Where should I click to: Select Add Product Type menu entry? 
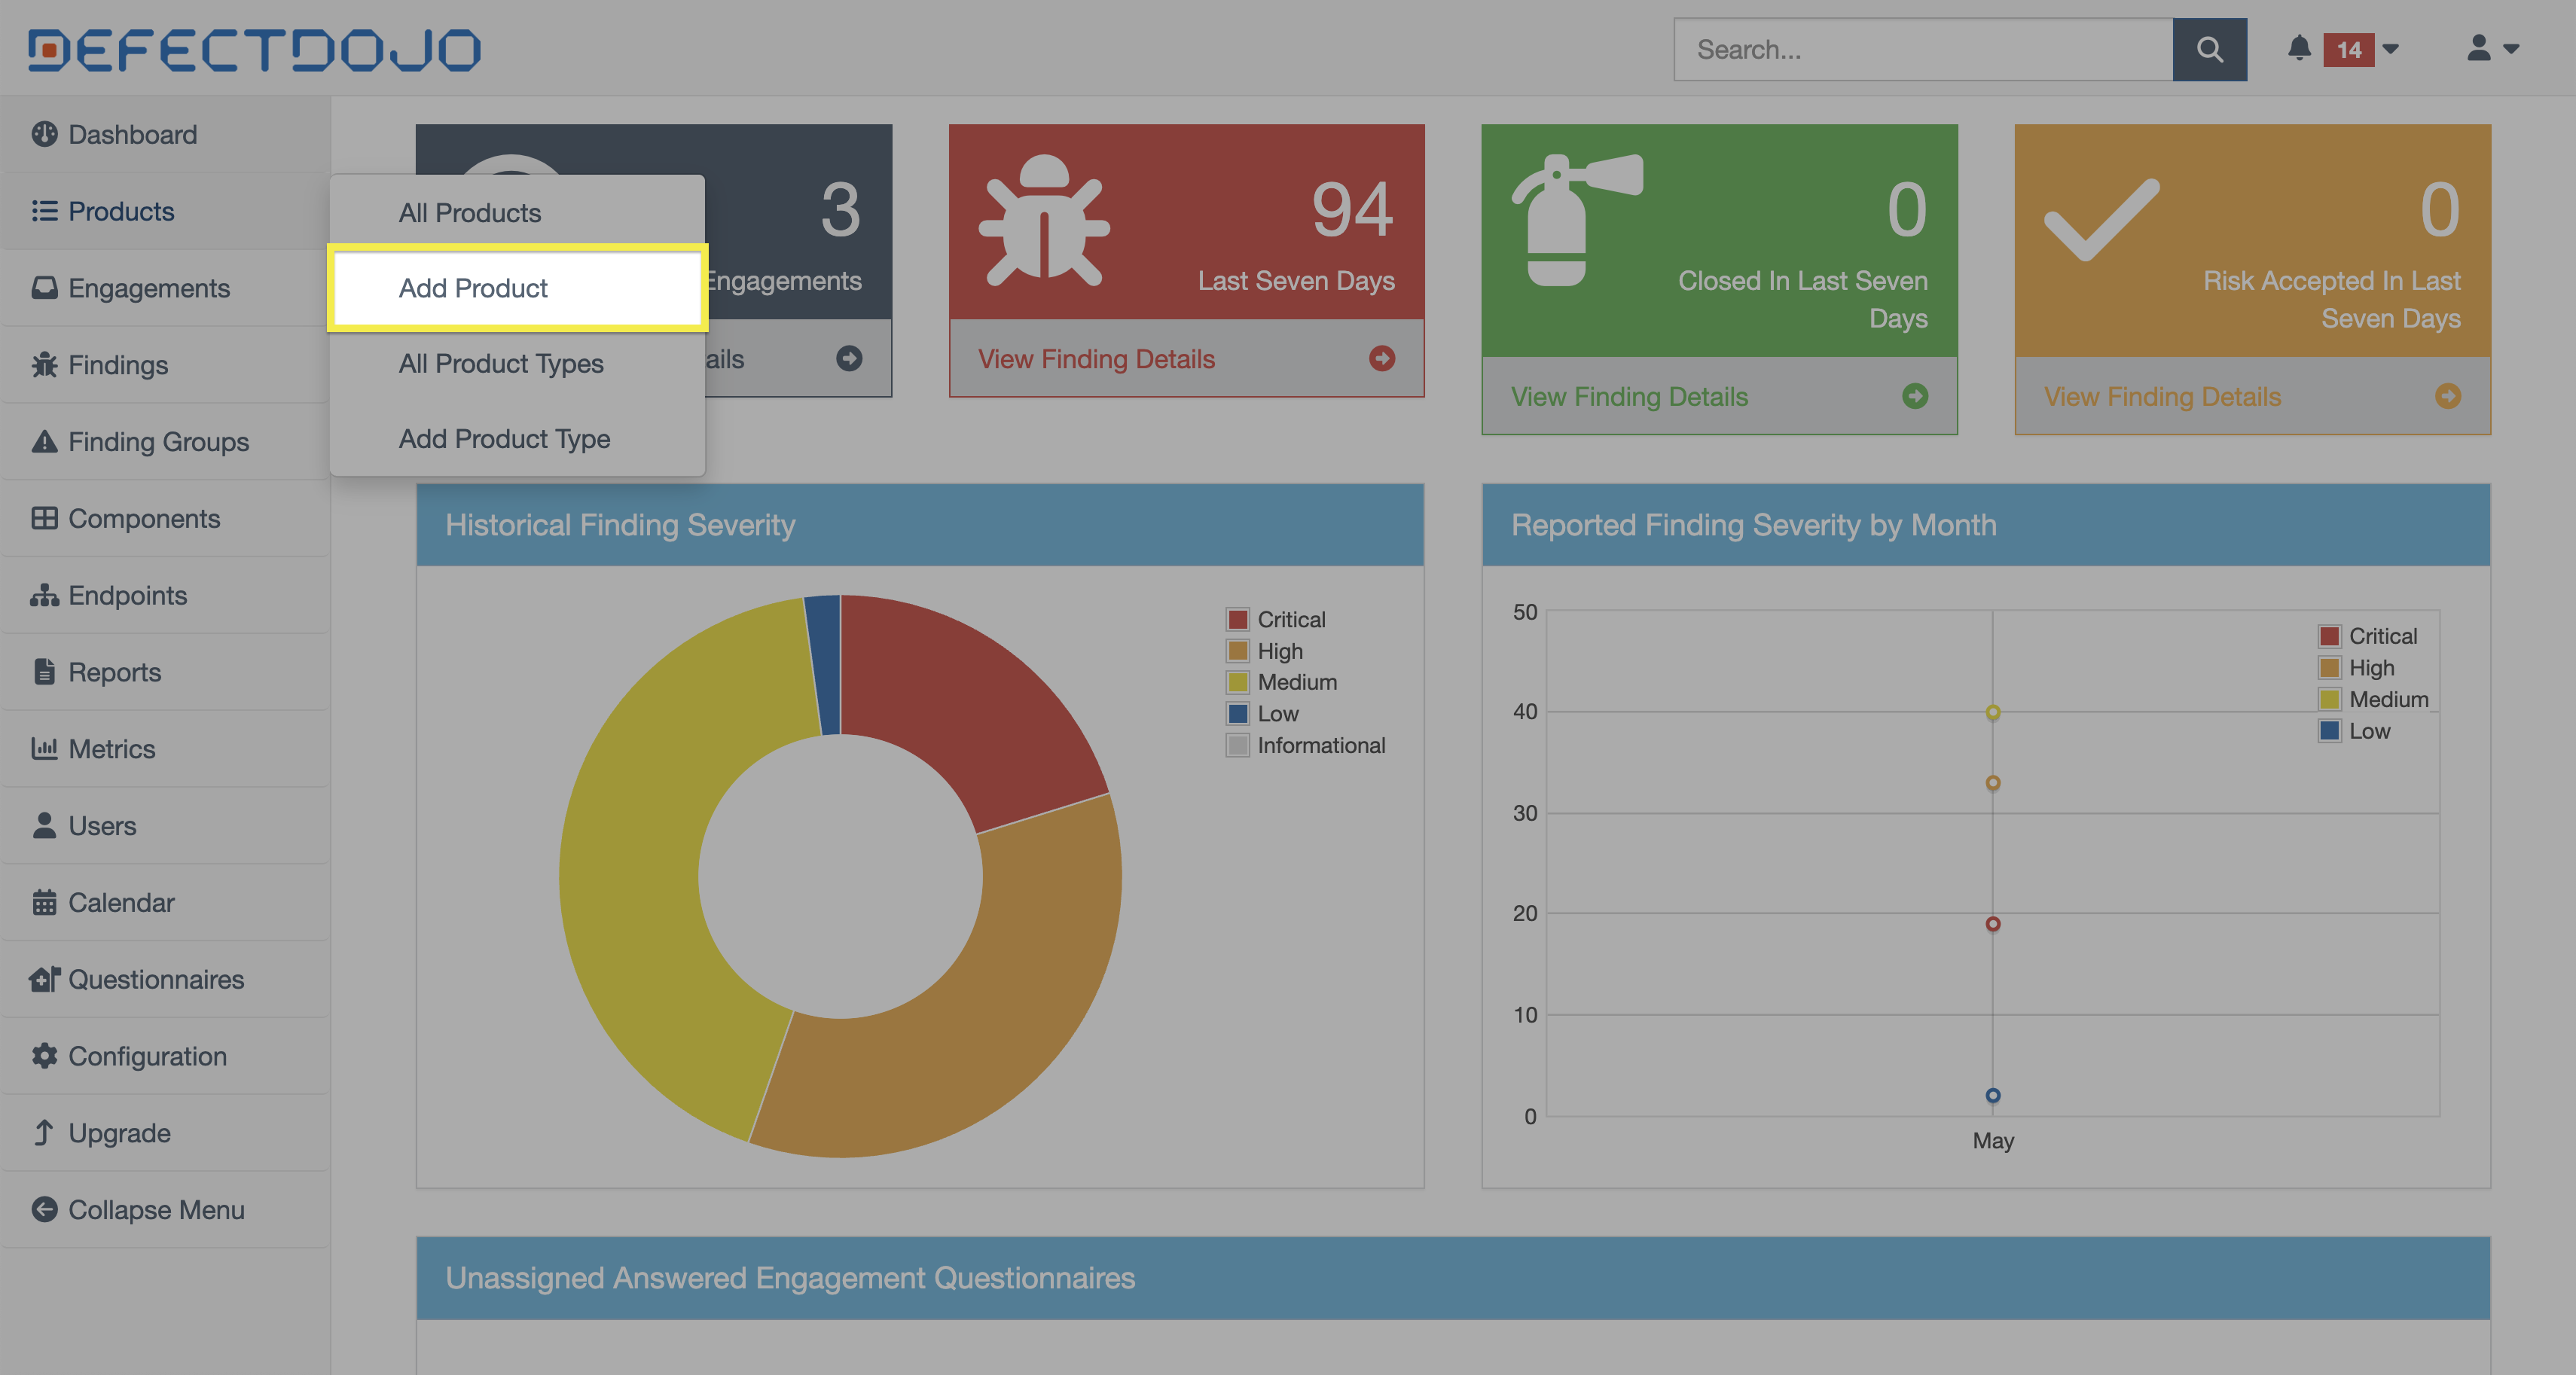[518, 438]
